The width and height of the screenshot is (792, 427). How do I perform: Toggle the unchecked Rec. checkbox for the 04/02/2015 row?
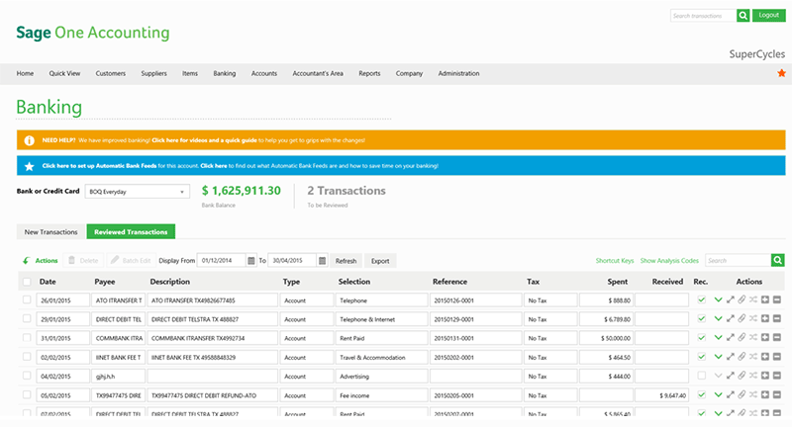pos(701,376)
